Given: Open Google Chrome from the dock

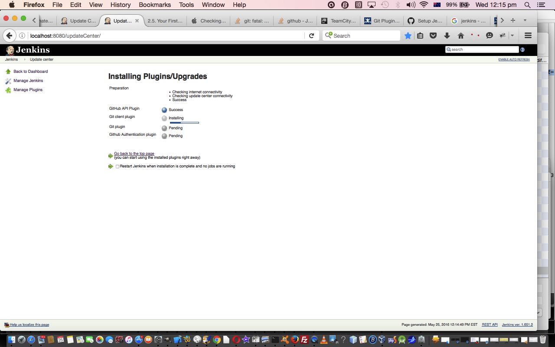Looking at the screenshot, I should pyautogui.click(x=216, y=340).
